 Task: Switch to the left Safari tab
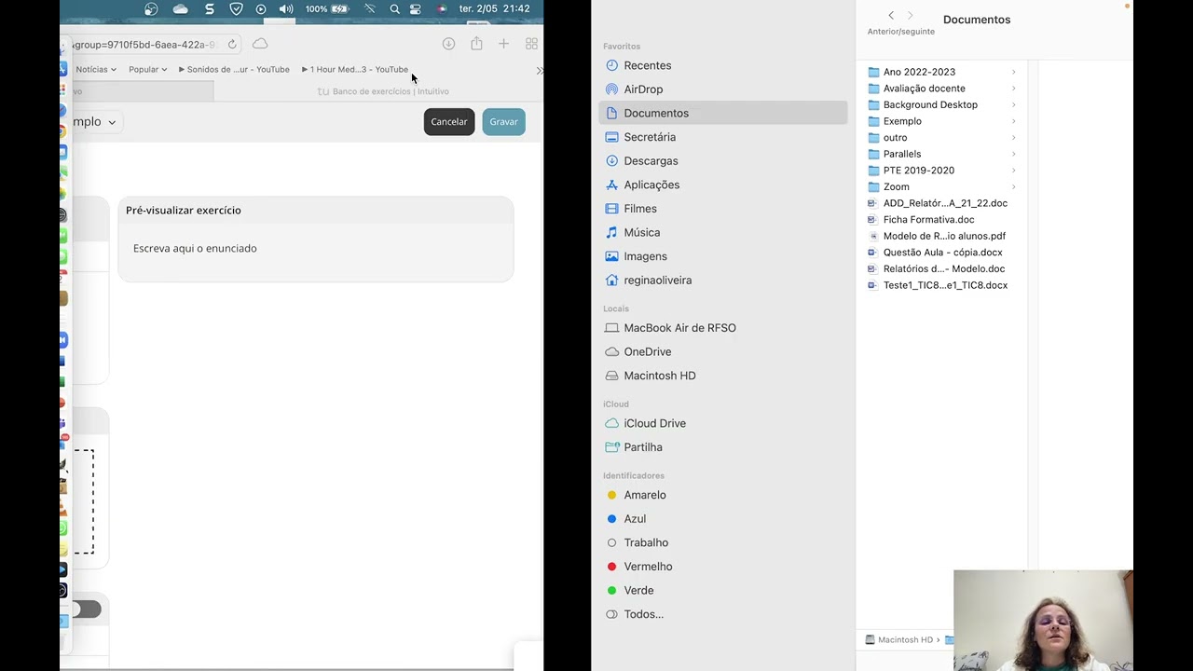pyautogui.click(x=143, y=91)
